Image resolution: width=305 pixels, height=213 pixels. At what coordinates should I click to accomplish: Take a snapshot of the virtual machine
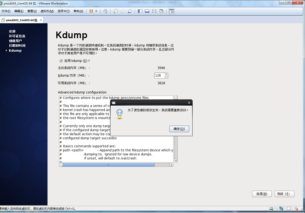[x=115, y=11]
